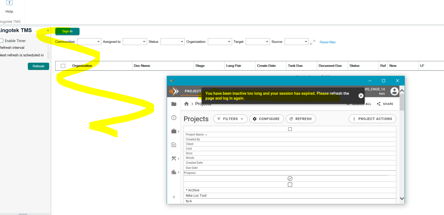Screen dimensions: 444x215
Task: Click the small logo in popup title bar
Action: (172, 81)
